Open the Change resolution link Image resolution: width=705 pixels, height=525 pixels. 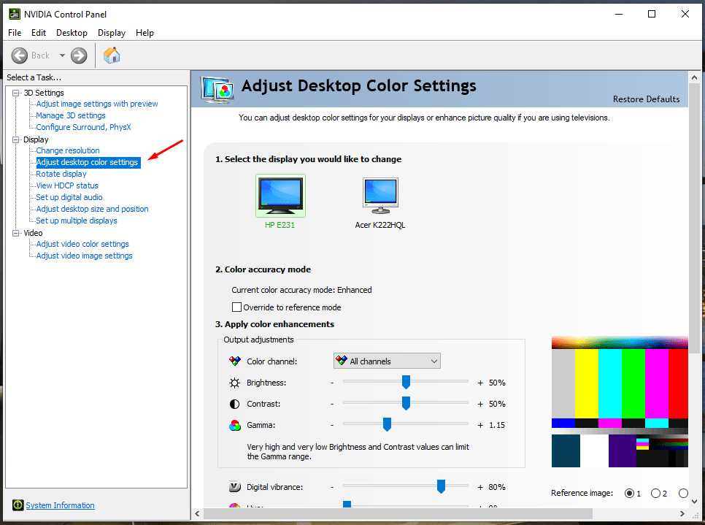point(68,150)
